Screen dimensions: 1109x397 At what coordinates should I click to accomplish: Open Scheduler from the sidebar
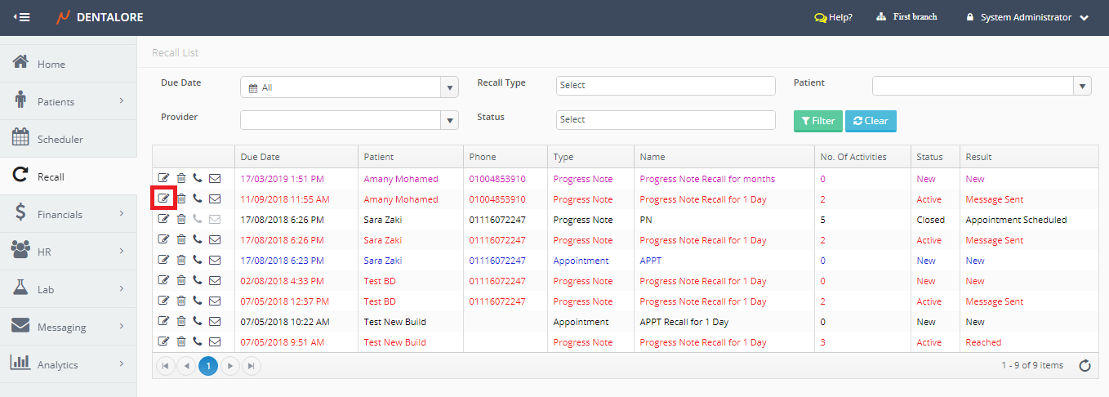click(x=60, y=140)
